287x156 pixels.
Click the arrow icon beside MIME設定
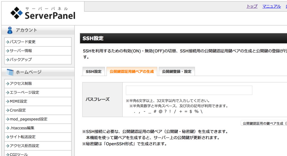coord(8,101)
